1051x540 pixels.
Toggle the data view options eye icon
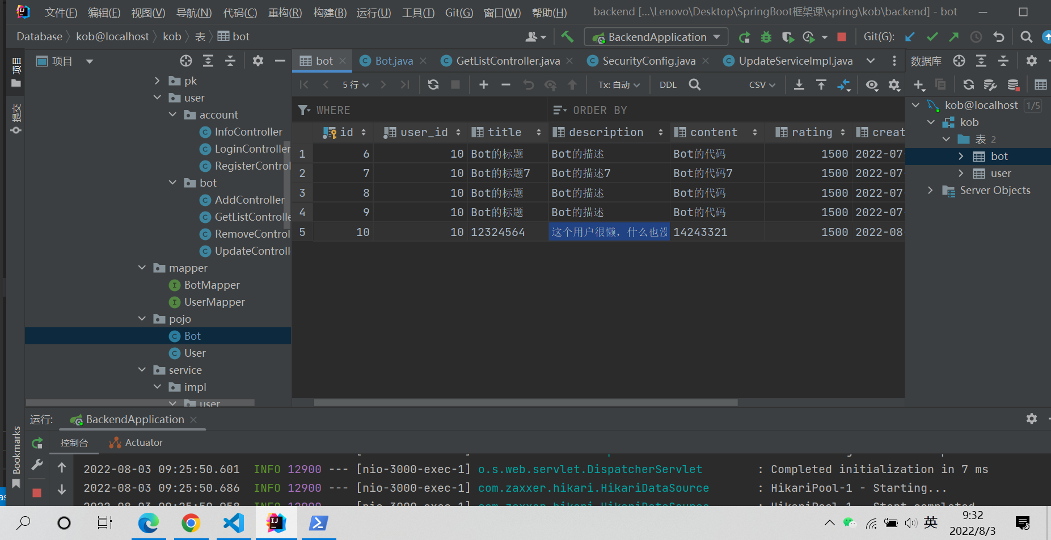(872, 84)
